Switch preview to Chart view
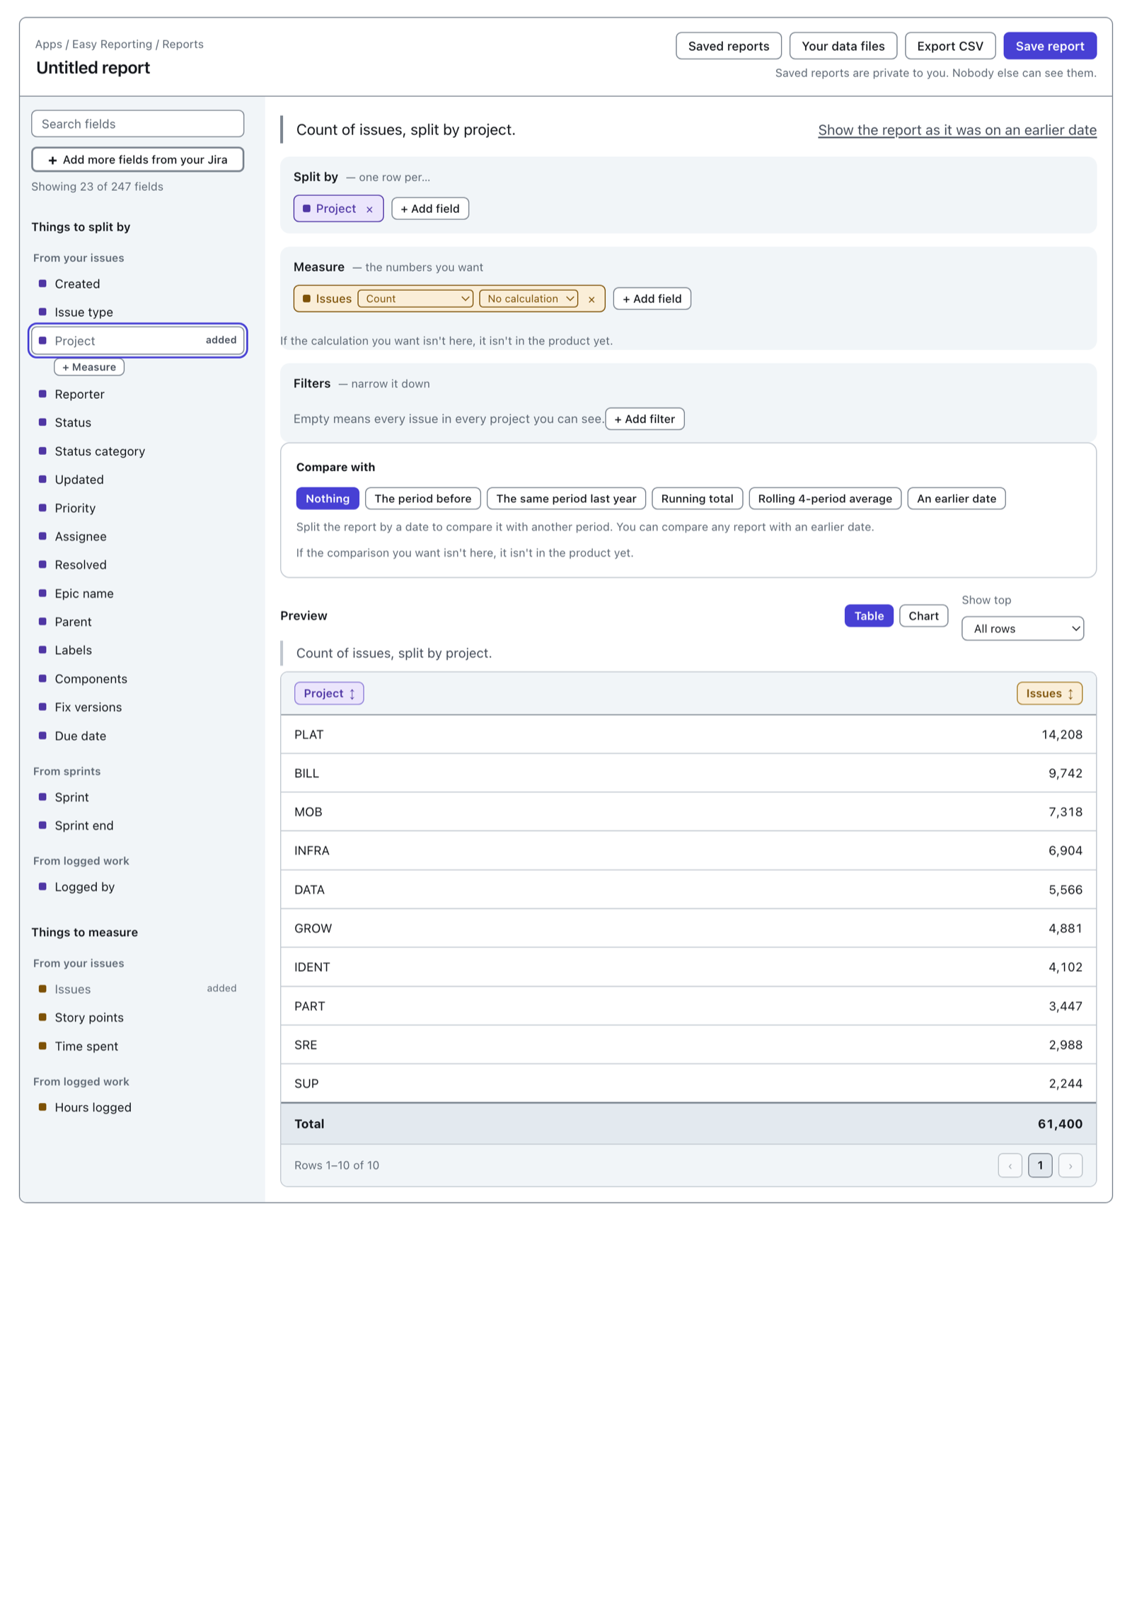 click(923, 616)
